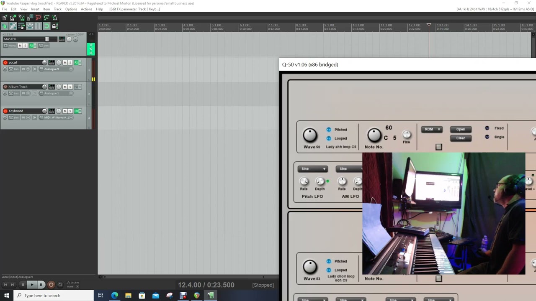The height and width of the screenshot is (301, 536).
Task: Open the Options menu
Action: click(71, 9)
